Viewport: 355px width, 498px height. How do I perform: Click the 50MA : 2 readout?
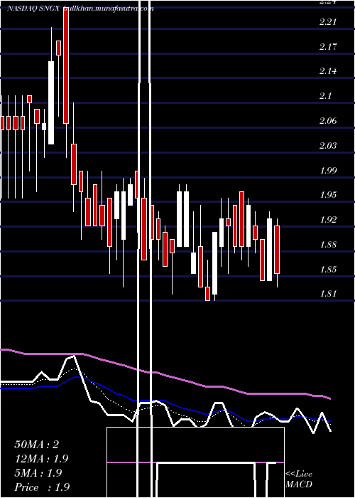tap(37, 445)
